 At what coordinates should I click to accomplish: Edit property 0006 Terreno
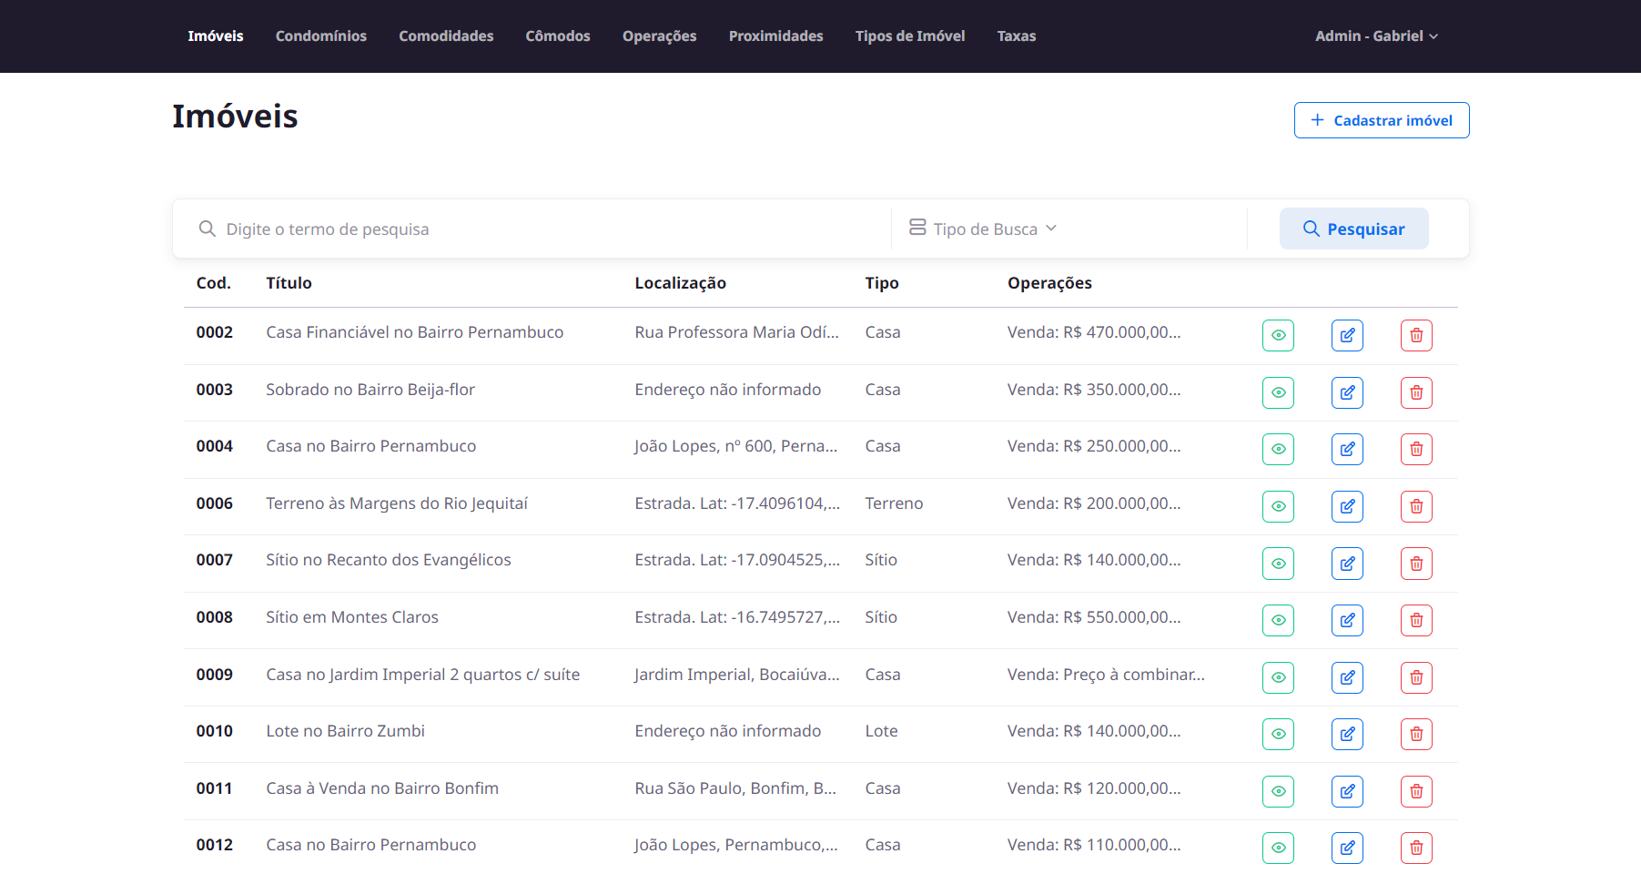(x=1347, y=506)
